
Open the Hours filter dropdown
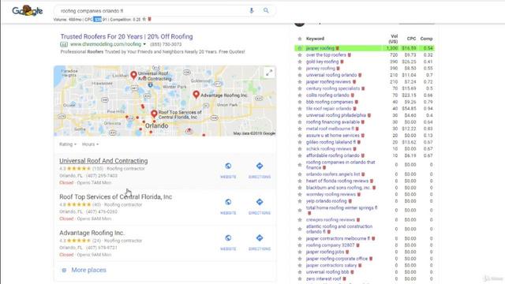point(90,144)
